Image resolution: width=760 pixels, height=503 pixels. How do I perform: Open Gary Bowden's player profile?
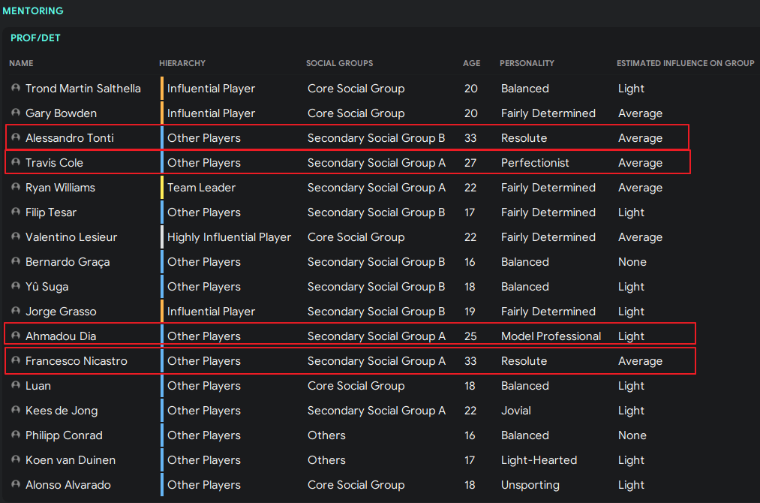61,113
